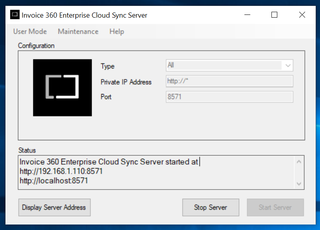Click the Status box scroll down arrow

pos(299,184)
